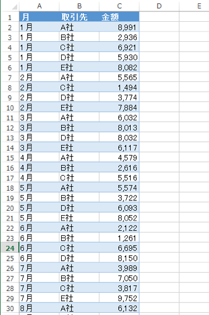Click empty cell D1
209x315 pixels.
click(159, 17)
